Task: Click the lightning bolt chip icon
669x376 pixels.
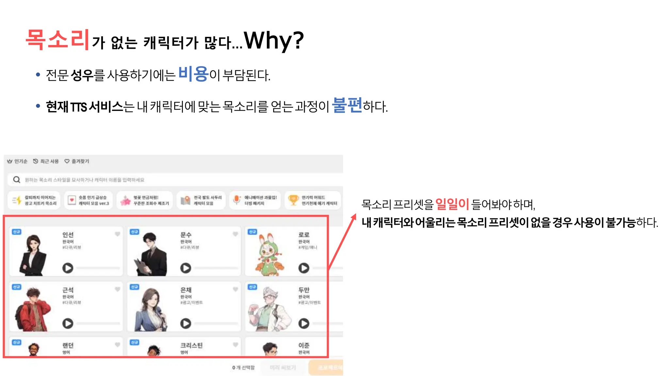Action: (x=17, y=200)
